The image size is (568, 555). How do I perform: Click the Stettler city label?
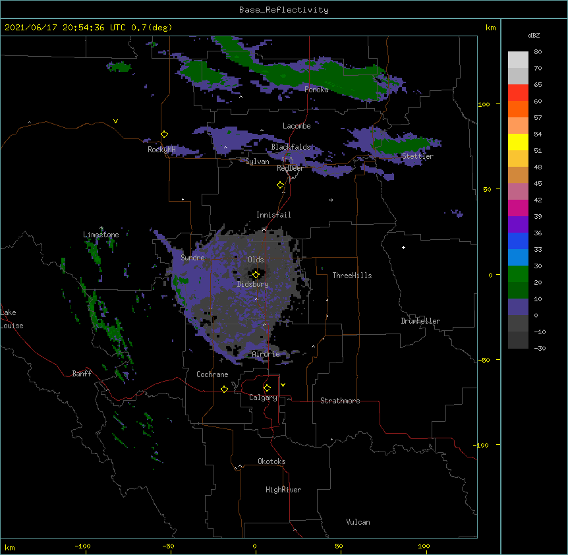[x=417, y=156]
